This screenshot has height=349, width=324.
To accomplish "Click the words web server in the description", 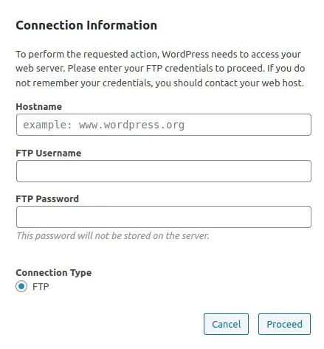I will pyautogui.click(x=41, y=69).
